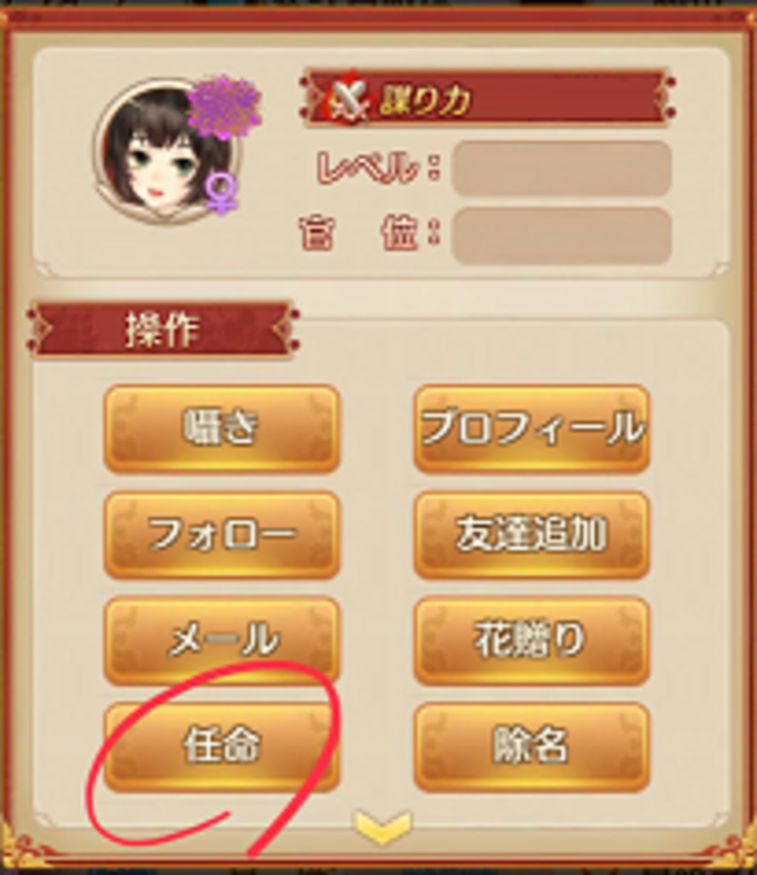This screenshot has width=757, height=875.
Task: Click the 官位 label text
Action: pyautogui.click(x=360, y=234)
